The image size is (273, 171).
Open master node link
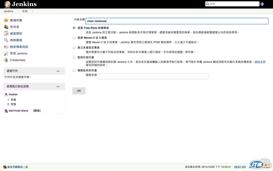(x=13, y=94)
